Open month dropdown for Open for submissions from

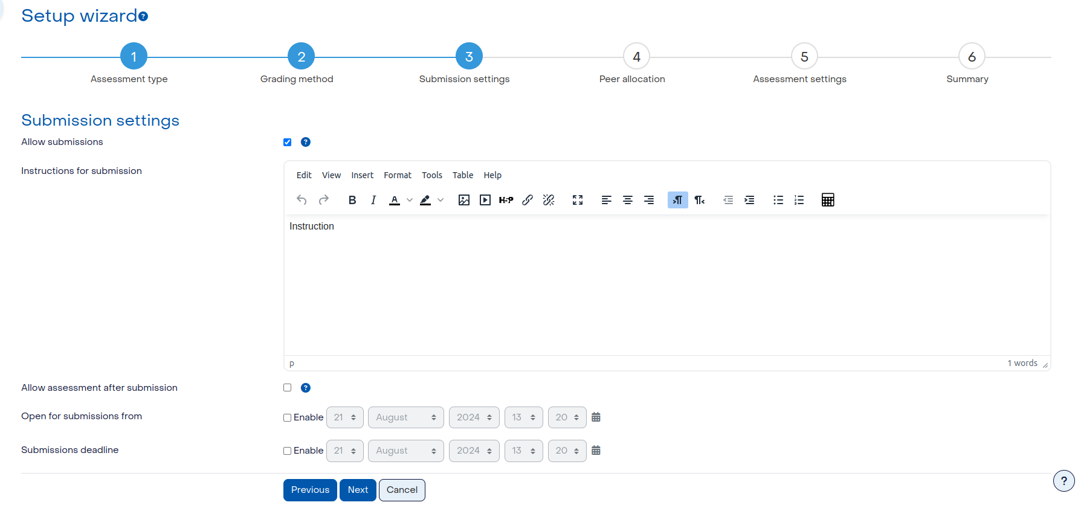(406, 417)
